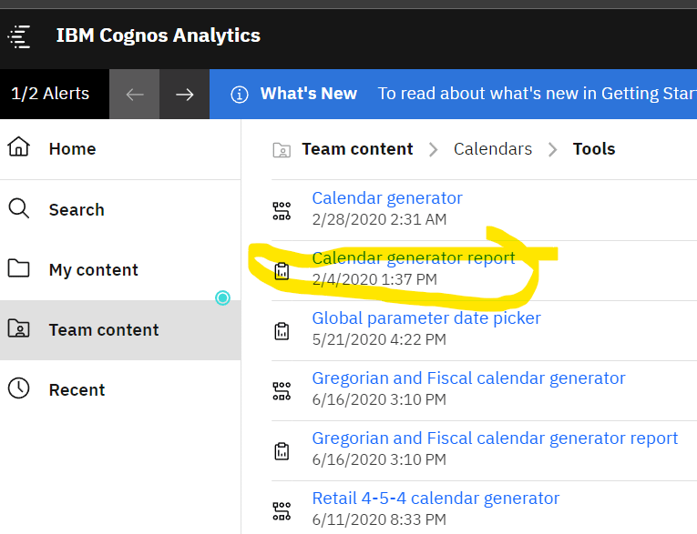This screenshot has width=697, height=534.
Task: Navigate to Calendars in the breadcrumb
Action: coord(493,149)
